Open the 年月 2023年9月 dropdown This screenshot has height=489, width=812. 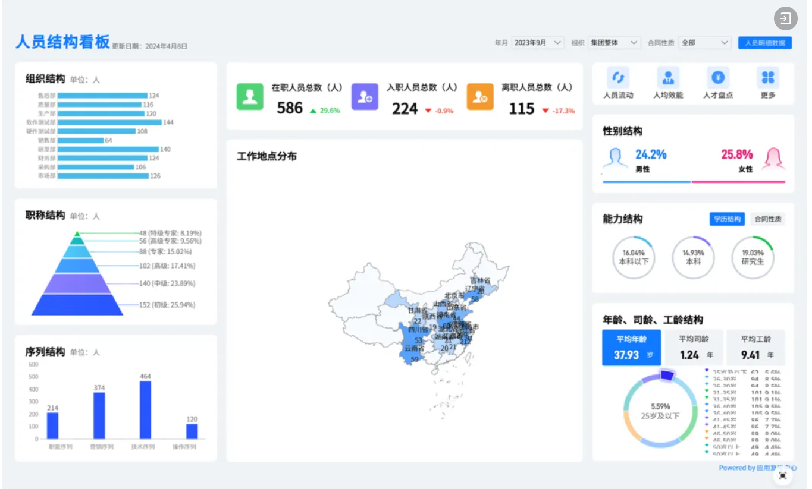coord(538,43)
